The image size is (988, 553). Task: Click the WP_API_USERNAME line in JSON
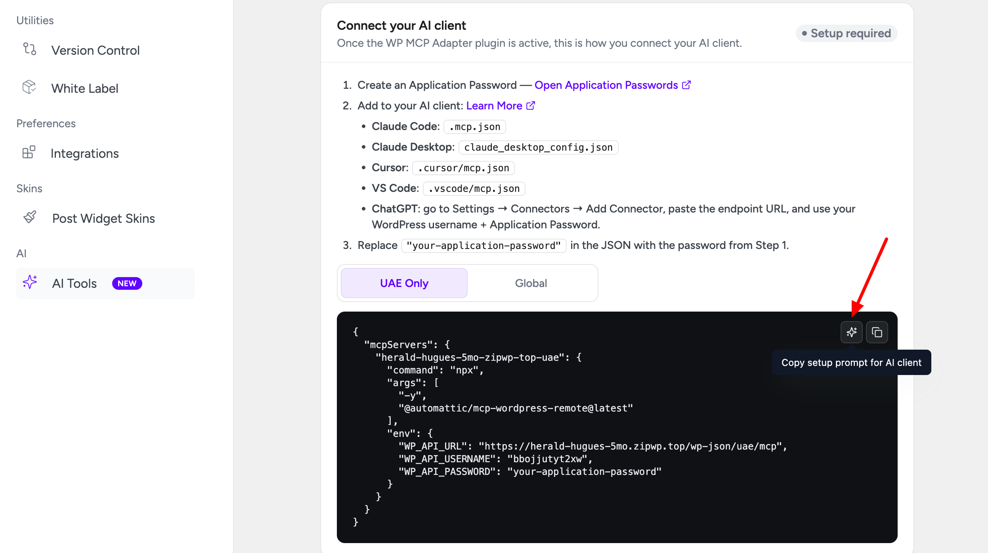click(495, 459)
